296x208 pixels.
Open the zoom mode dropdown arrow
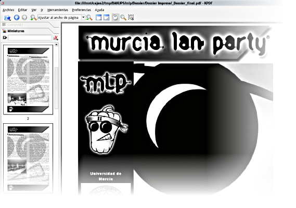point(83,18)
